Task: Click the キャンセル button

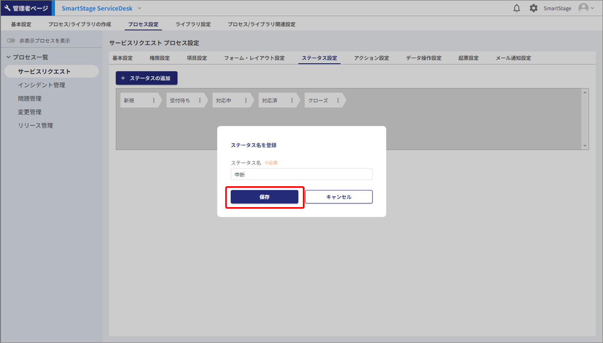Action: point(339,197)
